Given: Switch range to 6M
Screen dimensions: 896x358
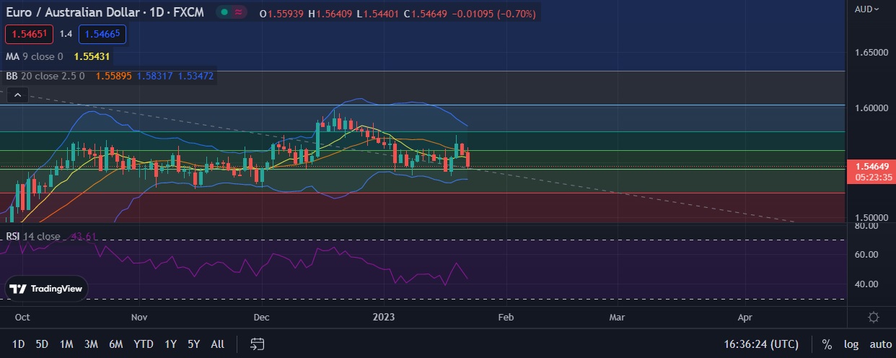Looking at the screenshot, I should pyautogui.click(x=115, y=344).
